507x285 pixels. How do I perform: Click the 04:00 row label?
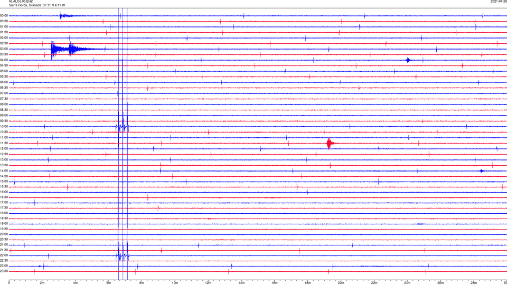(x=4, y=60)
